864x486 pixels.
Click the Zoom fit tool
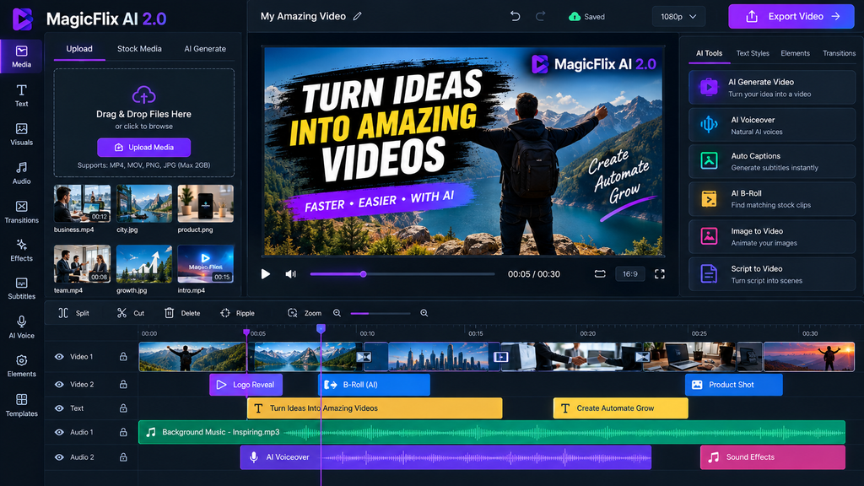tap(304, 313)
